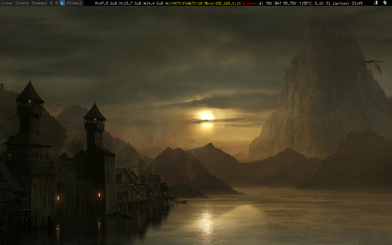Click the W:4.4 GiB disk indicator
The width and height of the screenshot is (392, 245).
pos(153,3)
